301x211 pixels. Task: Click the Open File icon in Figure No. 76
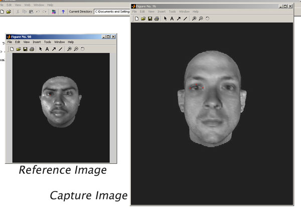[143, 19]
